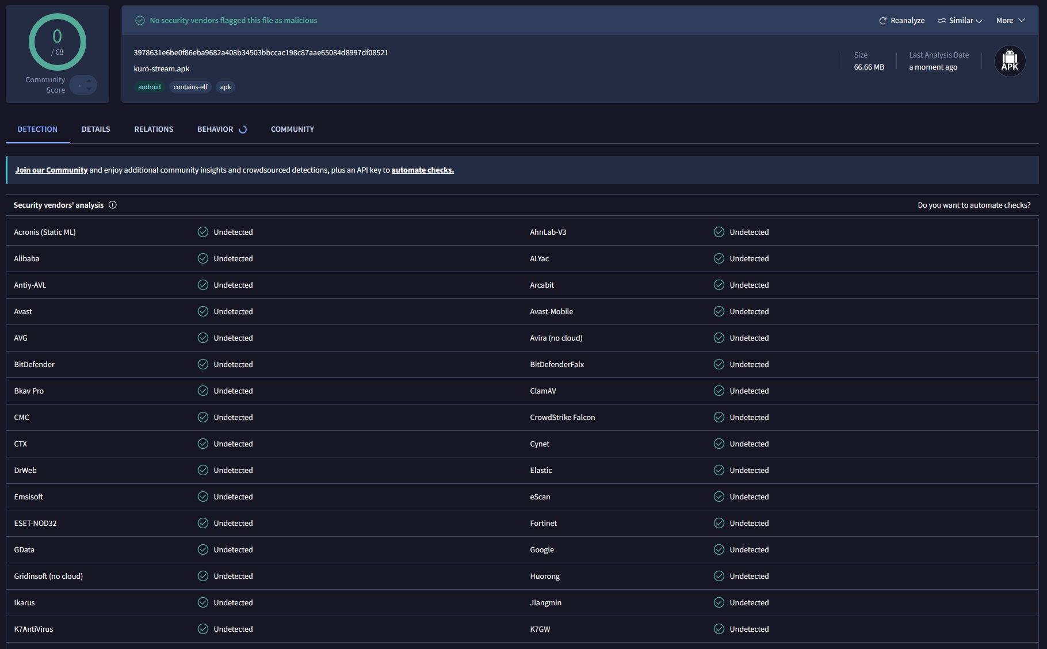Go to the Relations tab
This screenshot has width=1047, height=649.
click(154, 129)
